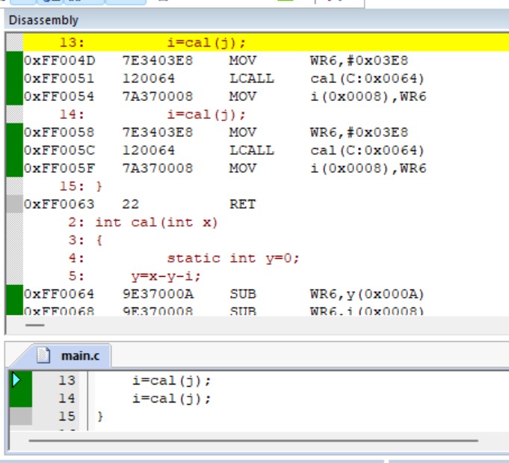The image size is (509, 463).
Task: Click line number 15 in main.c editor
Action: (x=67, y=416)
